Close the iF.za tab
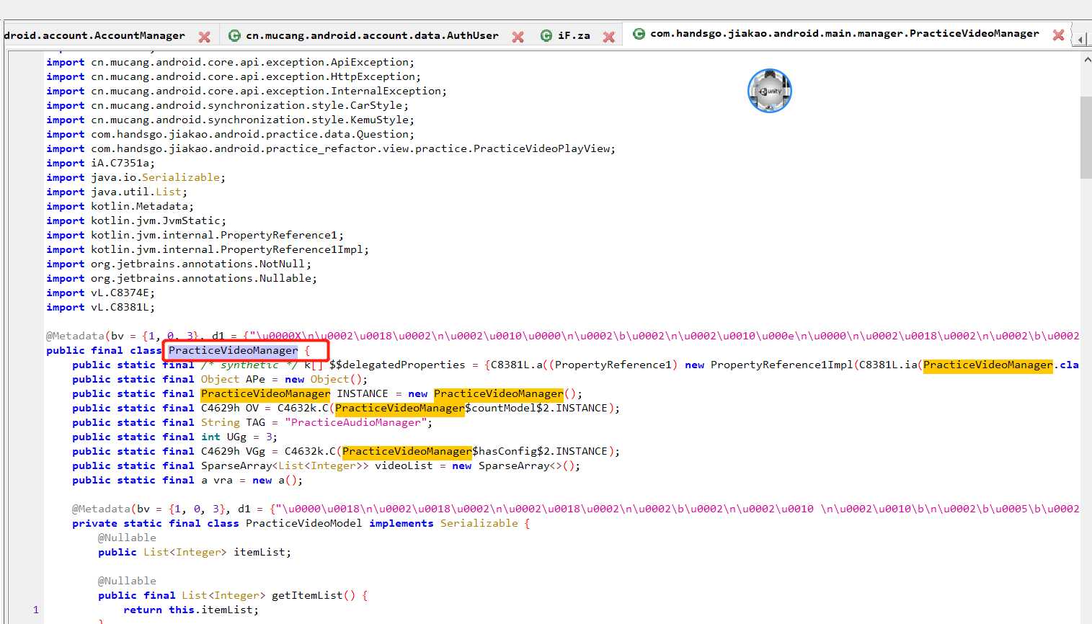The image size is (1092, 624). click(x=609, y=36)
